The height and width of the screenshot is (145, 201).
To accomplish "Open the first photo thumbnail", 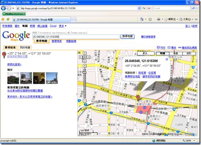I will [x=13, y=78].
